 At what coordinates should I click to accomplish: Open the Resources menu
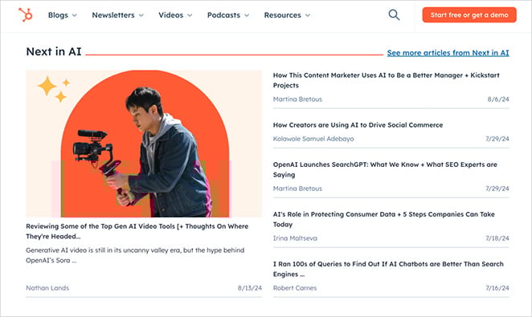(x=287, y=15)
